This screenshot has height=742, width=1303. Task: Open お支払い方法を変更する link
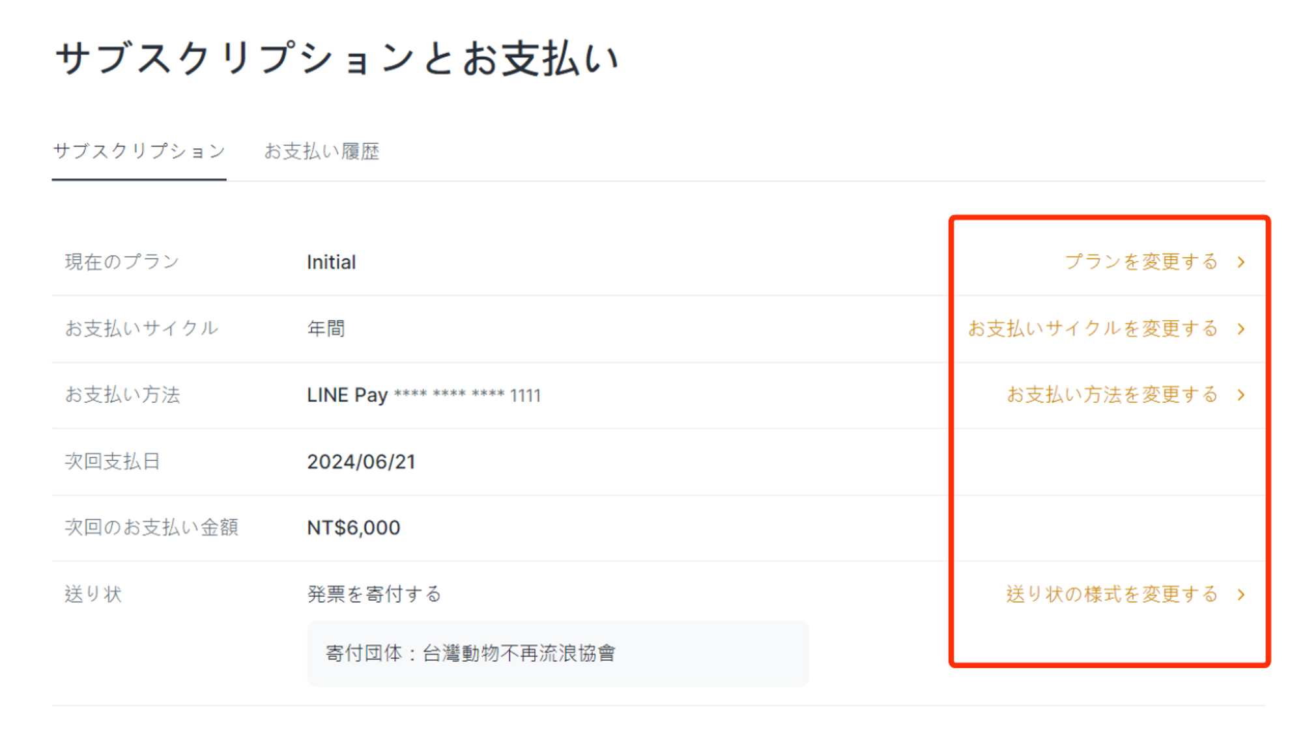1111,395
